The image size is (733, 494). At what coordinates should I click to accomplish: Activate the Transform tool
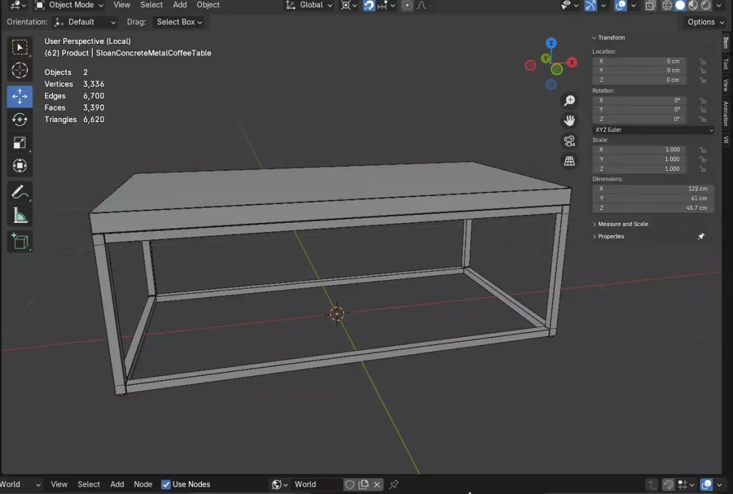coord(20,166)
